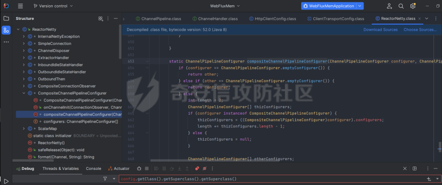
Task: Switch to ChannelPipeline.class tab
Action: pyautogui.click(x=158, y=19)
